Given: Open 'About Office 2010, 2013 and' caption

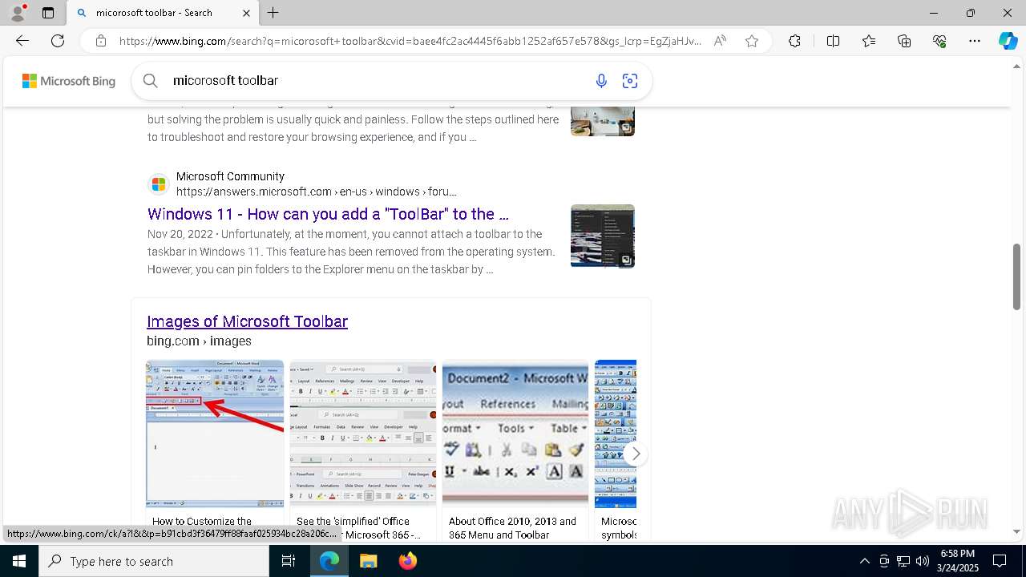Looking at the screenshot, I should point(512,528).
